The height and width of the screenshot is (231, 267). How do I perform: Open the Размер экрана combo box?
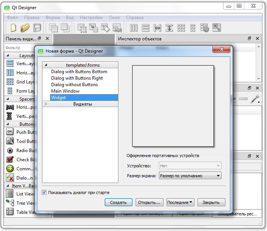[190, 176]
